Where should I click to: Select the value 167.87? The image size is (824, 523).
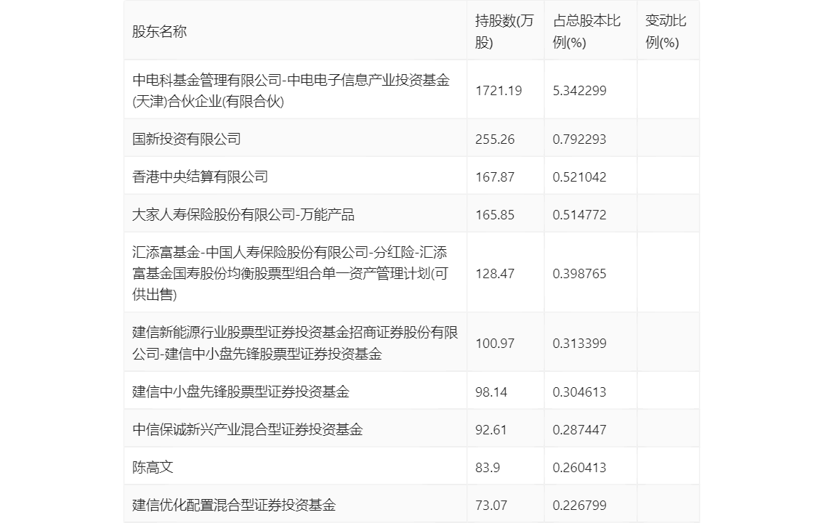pos(495,177)
